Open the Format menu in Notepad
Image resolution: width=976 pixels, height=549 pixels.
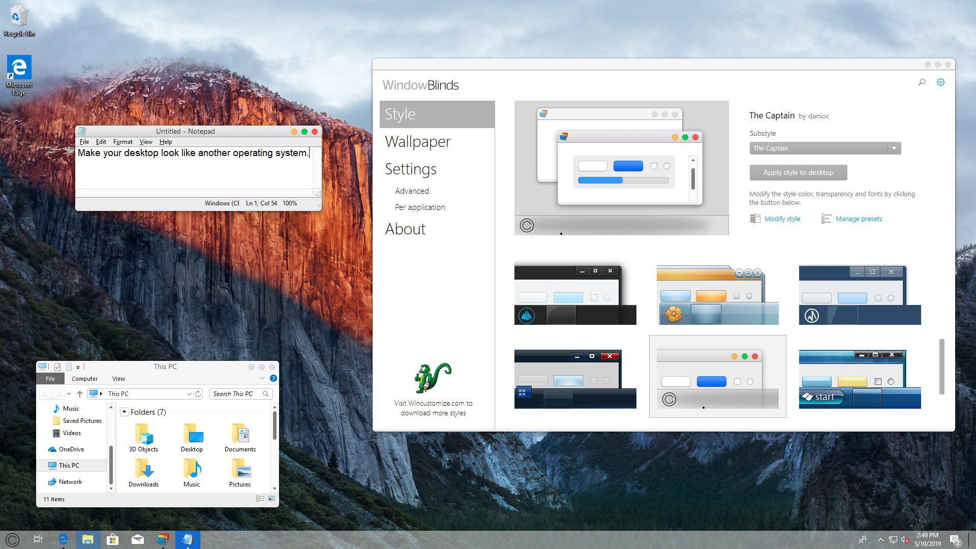pos(123,142)
